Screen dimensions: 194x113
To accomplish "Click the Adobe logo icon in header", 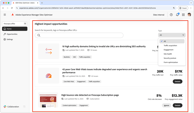I will click(x=12, y=15).
